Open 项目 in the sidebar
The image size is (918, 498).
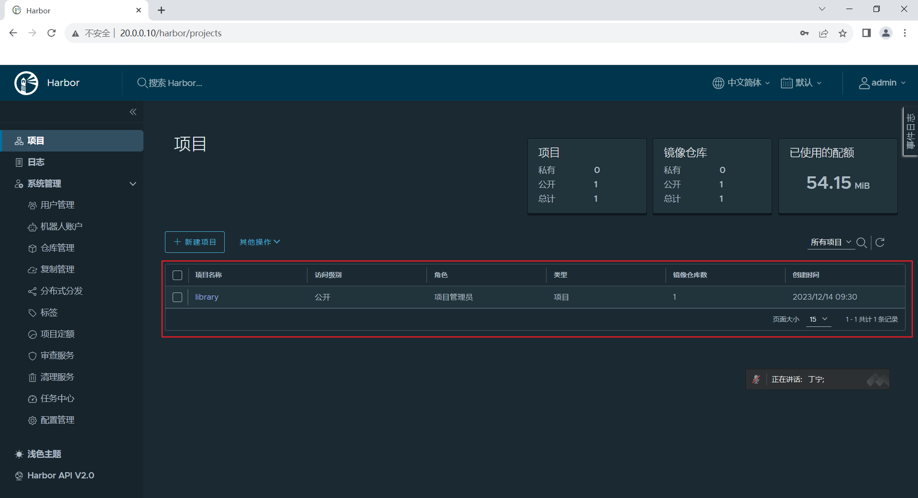(72, 141)
